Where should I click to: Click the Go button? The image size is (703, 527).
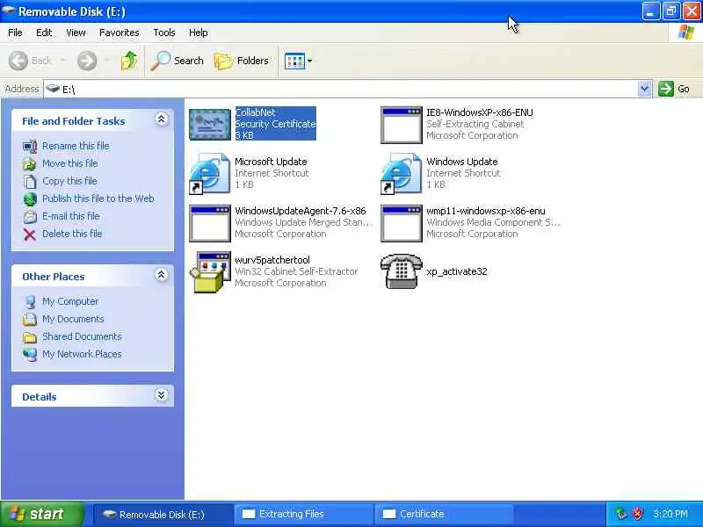[x=674, y=89]
